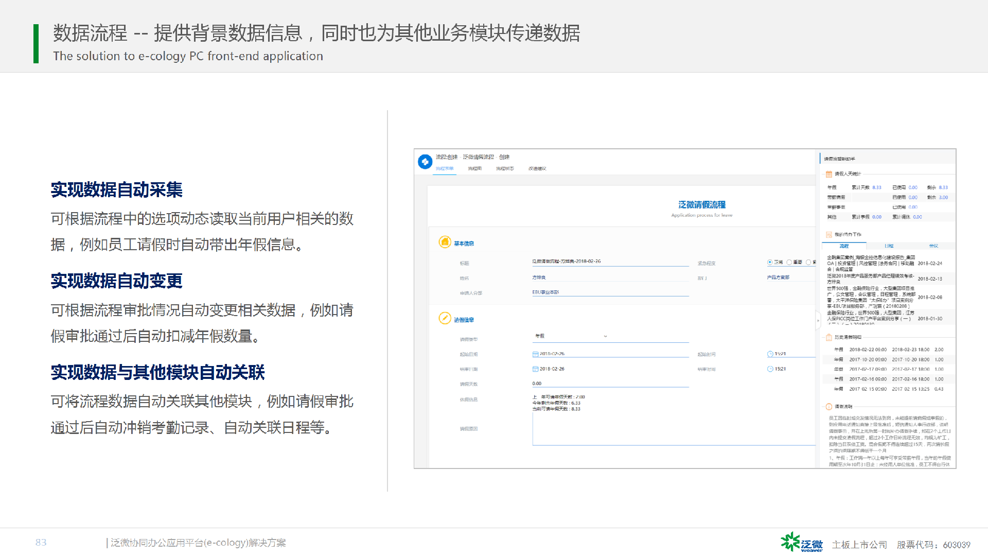The image size is (988, 556).
Task: Select the 日程 tab in 我的待办工作
Action: pyautogui.click(x=889, y=246)
